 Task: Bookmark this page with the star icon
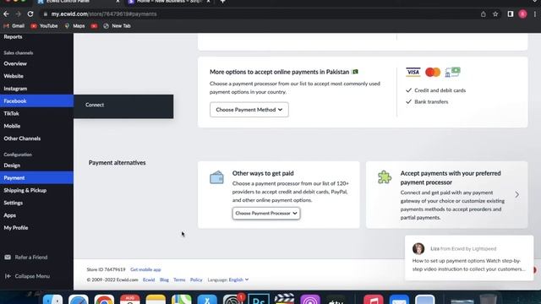pyautogui.click(x=495, y=14)
